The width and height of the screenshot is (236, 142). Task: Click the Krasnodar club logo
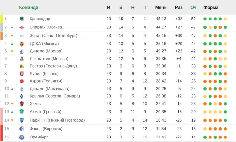click(22, 19)
